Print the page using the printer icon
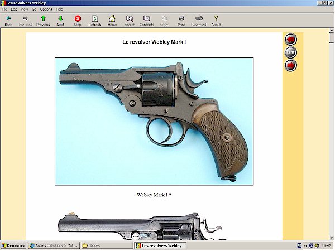The height and width of the screenshot is (251, 335). tap(181, 21)
